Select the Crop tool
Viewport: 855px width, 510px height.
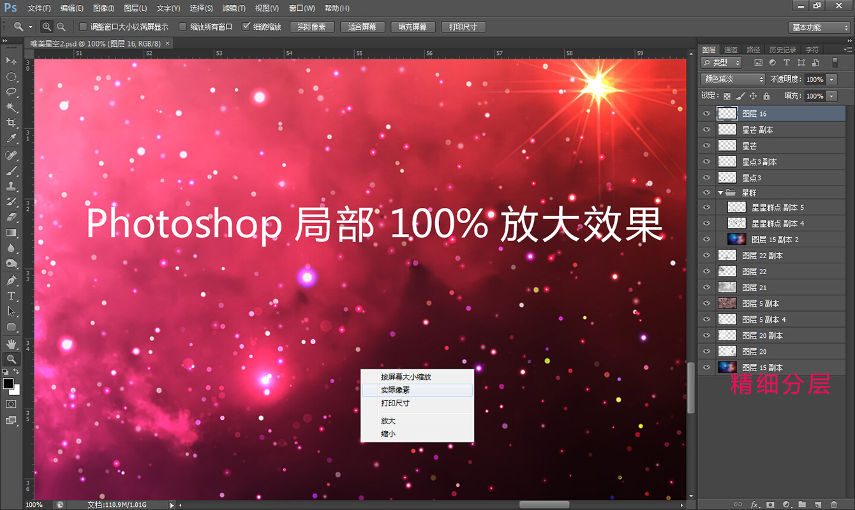pos(11,123)
